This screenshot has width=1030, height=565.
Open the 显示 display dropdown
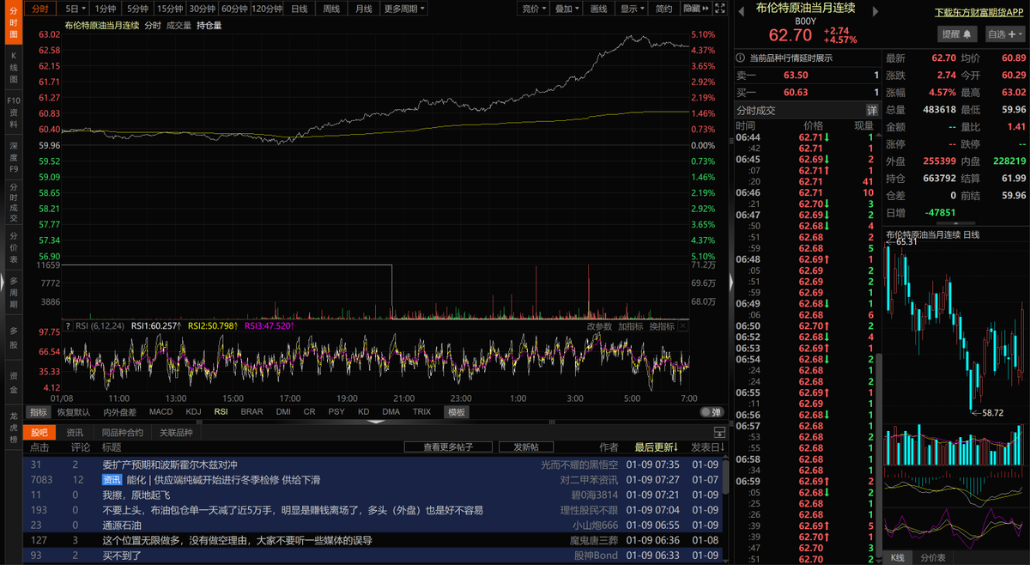[x=633, y=9]
